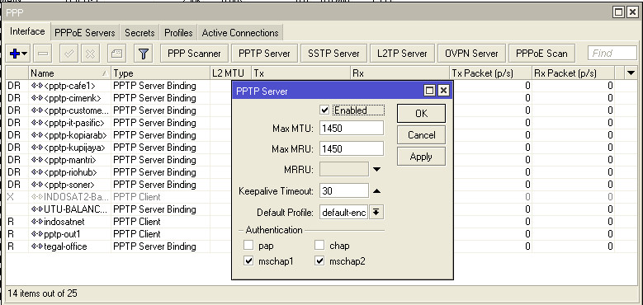Open the column chooser dropdown in table header
Viewport: 643px width, 305px height.
631,73
